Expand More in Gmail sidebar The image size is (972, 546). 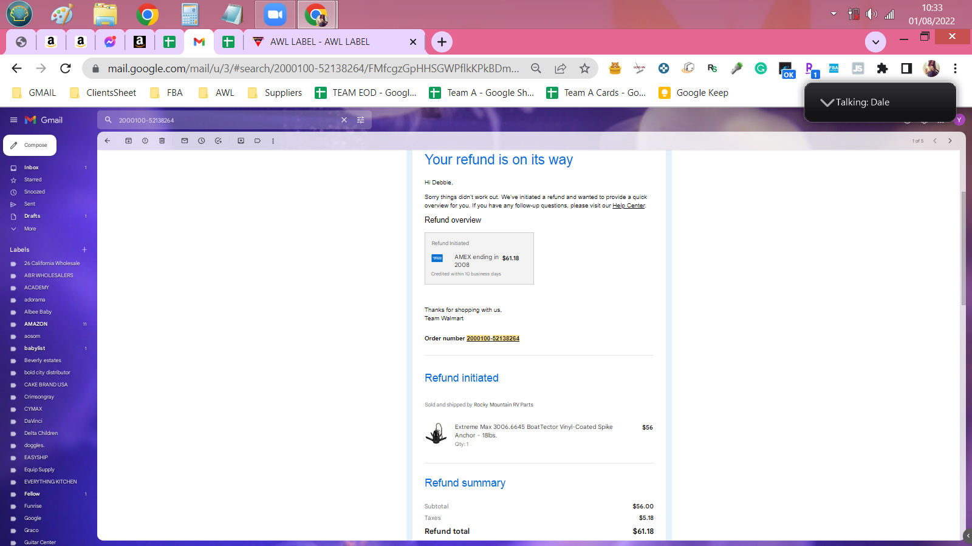(x=30, y=229)
